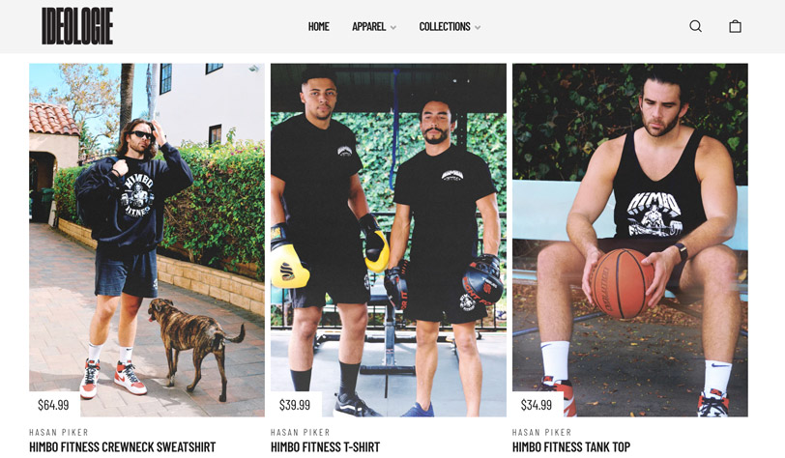Expand the Collections dropdown chevron
785x458 pixels.
coord(478,27)
